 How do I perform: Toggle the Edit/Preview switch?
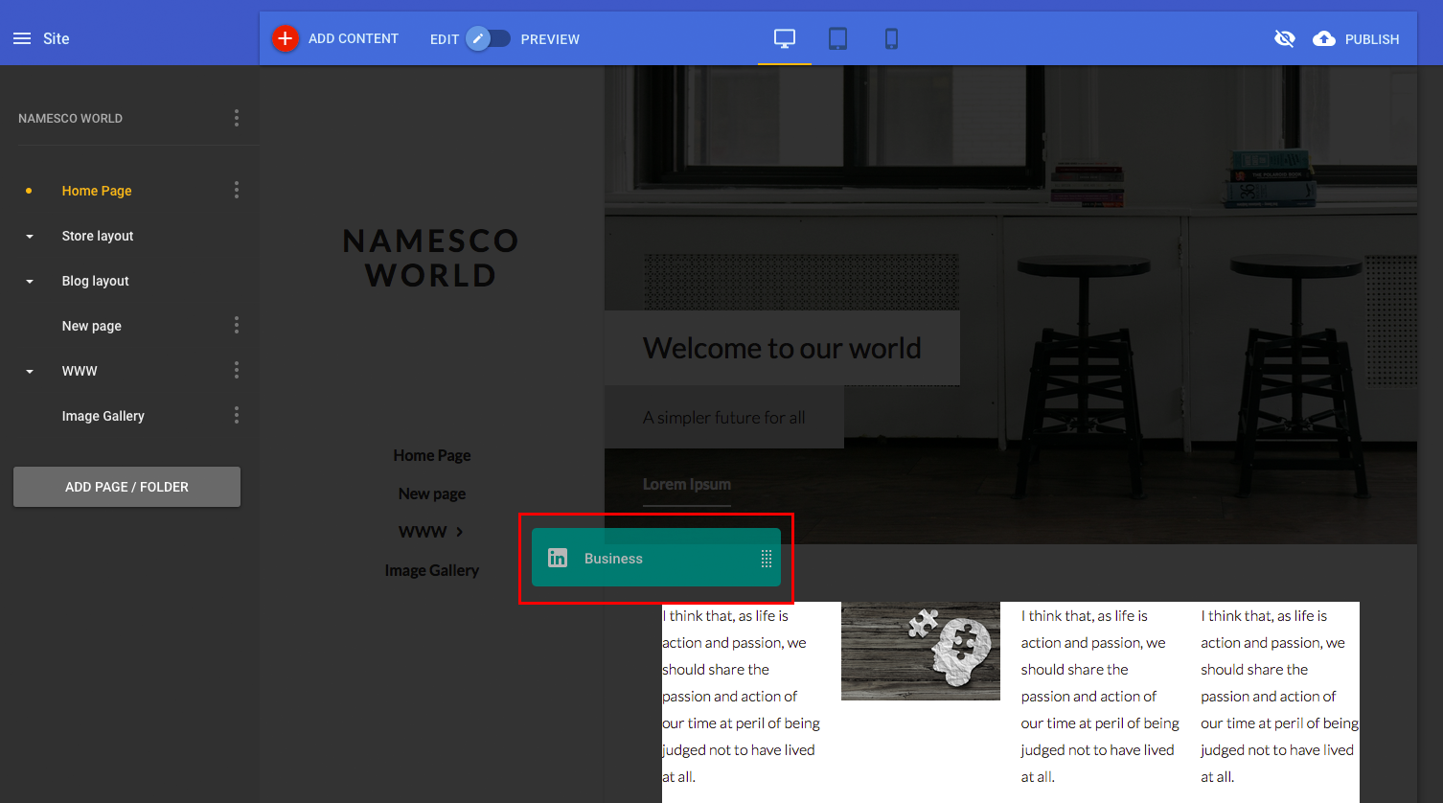pyautogui.click(x=489, y=38)
